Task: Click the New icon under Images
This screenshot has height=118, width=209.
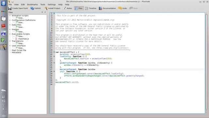Action: point(16,31)
